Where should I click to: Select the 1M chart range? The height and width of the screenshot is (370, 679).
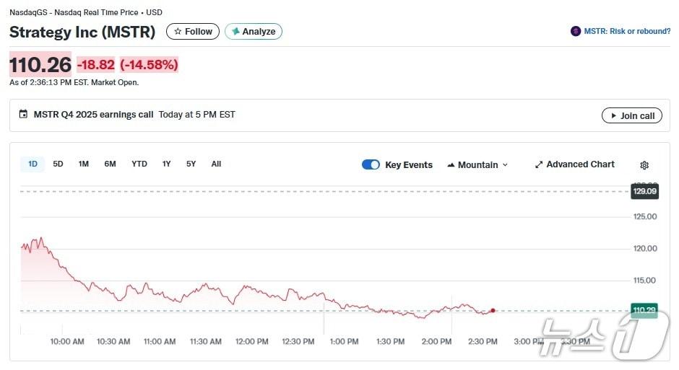84,164
